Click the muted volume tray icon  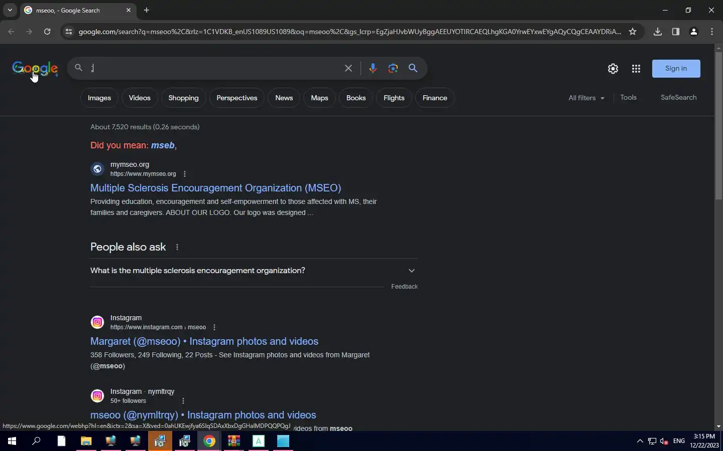(x=664, y=441)
